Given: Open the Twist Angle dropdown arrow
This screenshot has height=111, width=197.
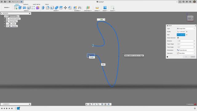Looking at the screenshot, I should pos(194,47).
